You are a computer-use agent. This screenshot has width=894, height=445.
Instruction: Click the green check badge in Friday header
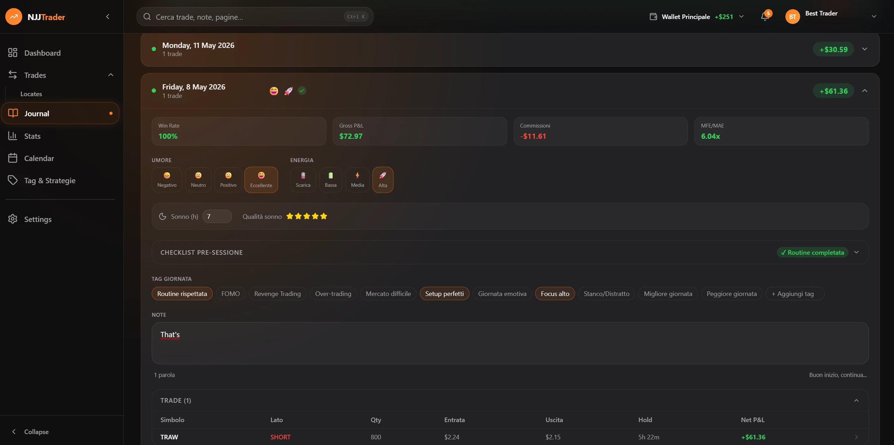302,91
